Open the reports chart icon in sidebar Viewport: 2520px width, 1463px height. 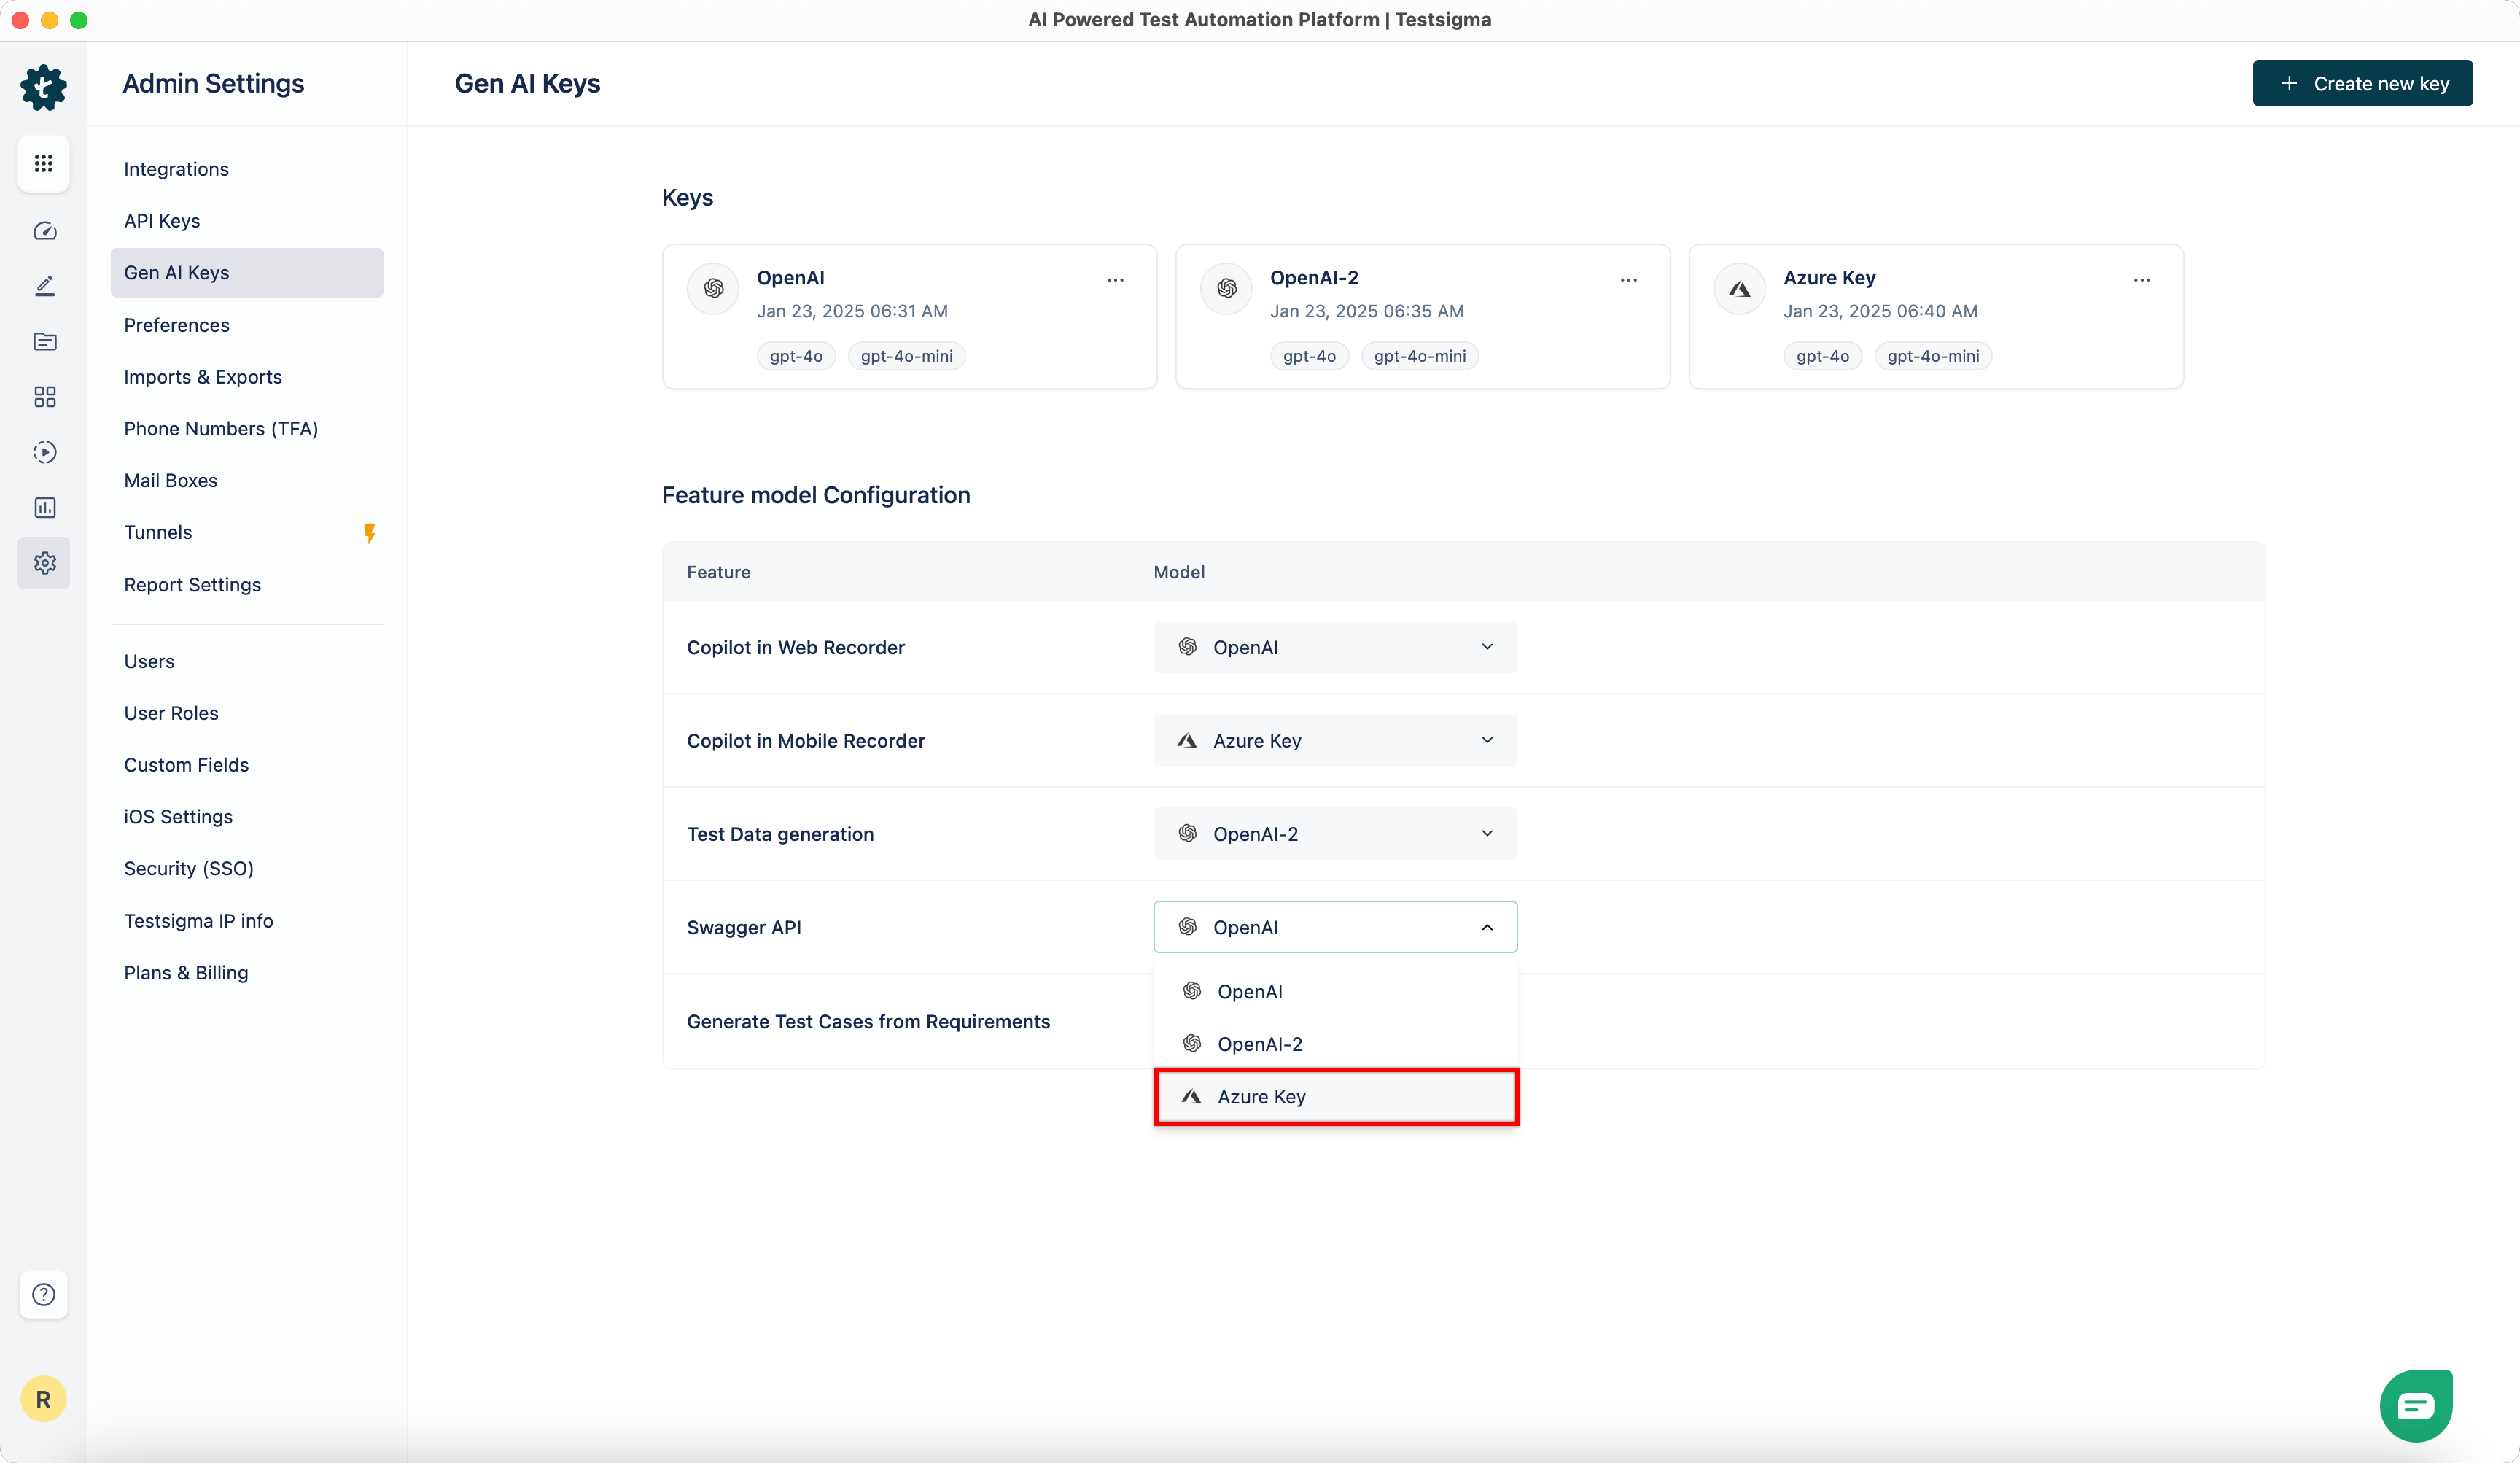[44, 507]
